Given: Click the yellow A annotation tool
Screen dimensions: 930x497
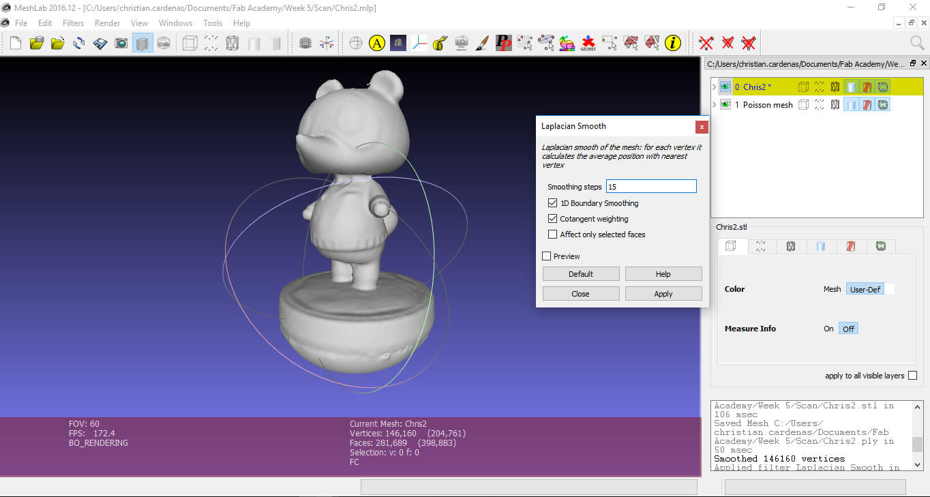Looking at the screenshot, I should [x=377, y=44].
